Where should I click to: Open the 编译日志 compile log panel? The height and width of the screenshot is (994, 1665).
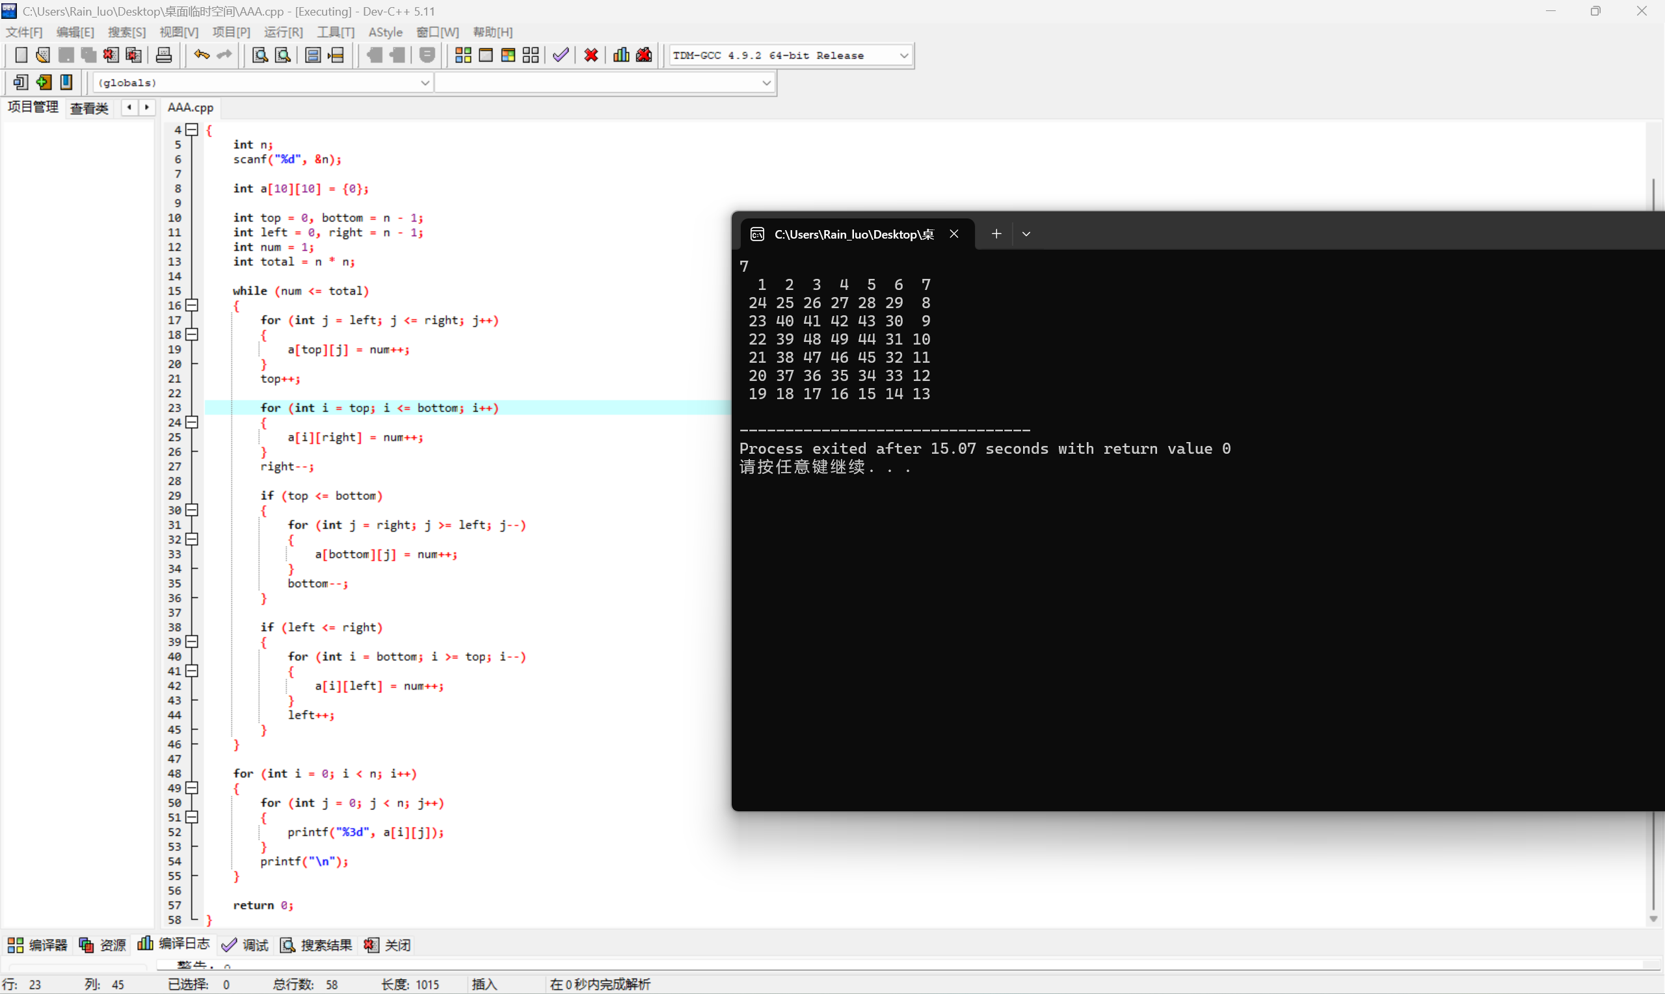coord(174,945)
